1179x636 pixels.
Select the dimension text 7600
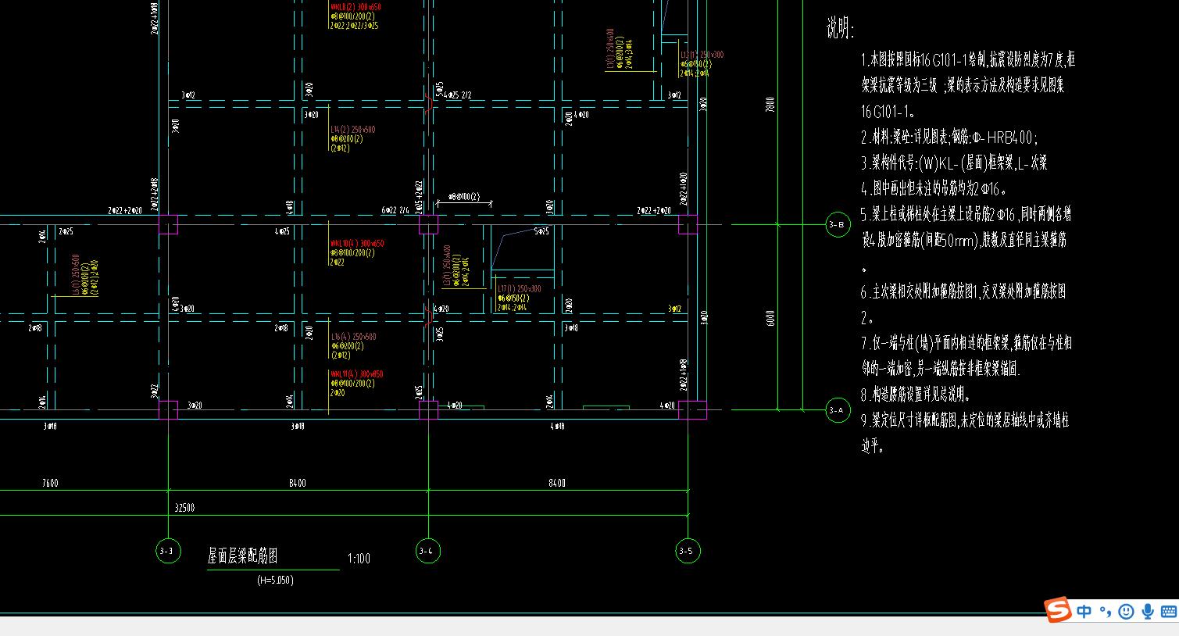click(x=50, y=483)
